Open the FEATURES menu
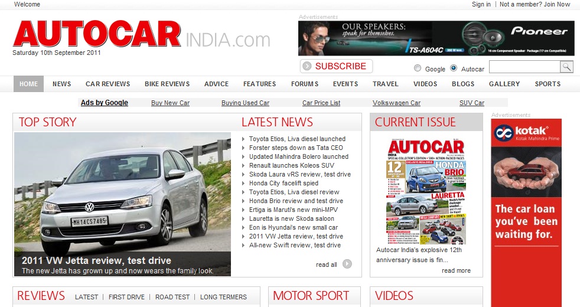 [260, 84]
